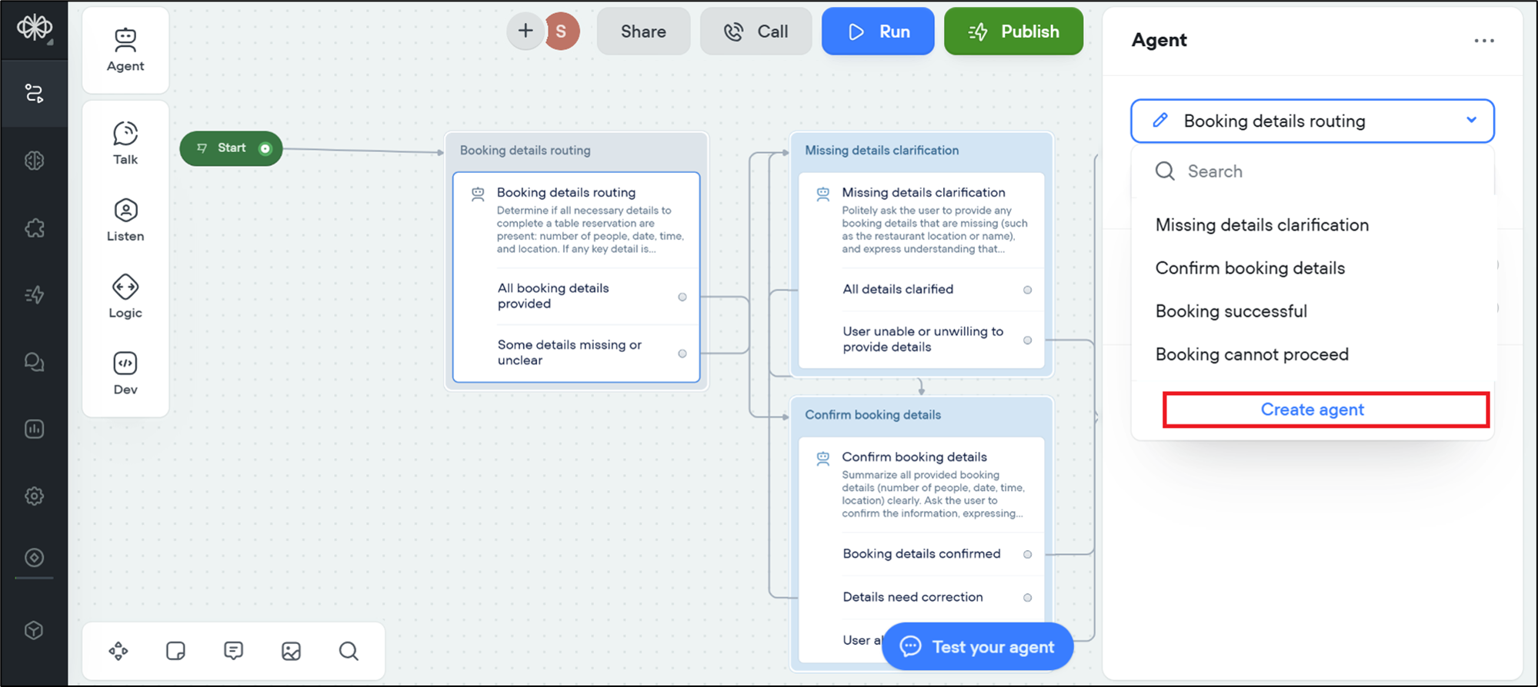Click the 'Some details missing or unclear' port
The width and height of the screenshot is (1538, 687).
pyautogui.click(x=682, y=353)
